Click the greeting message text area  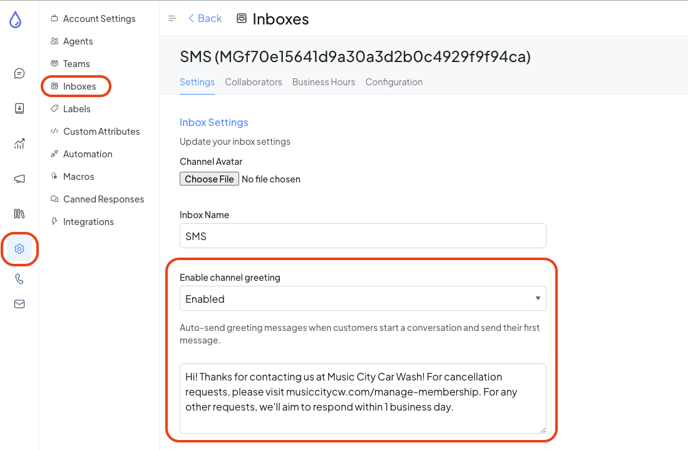[363, 399]
